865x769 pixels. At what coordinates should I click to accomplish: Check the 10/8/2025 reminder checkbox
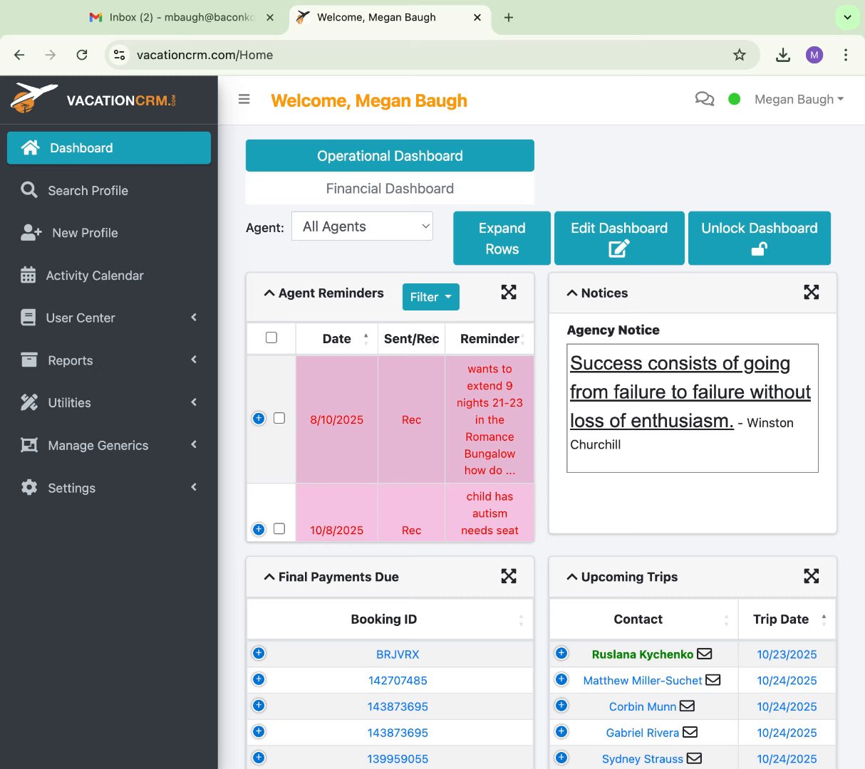(x=279, y=528)
